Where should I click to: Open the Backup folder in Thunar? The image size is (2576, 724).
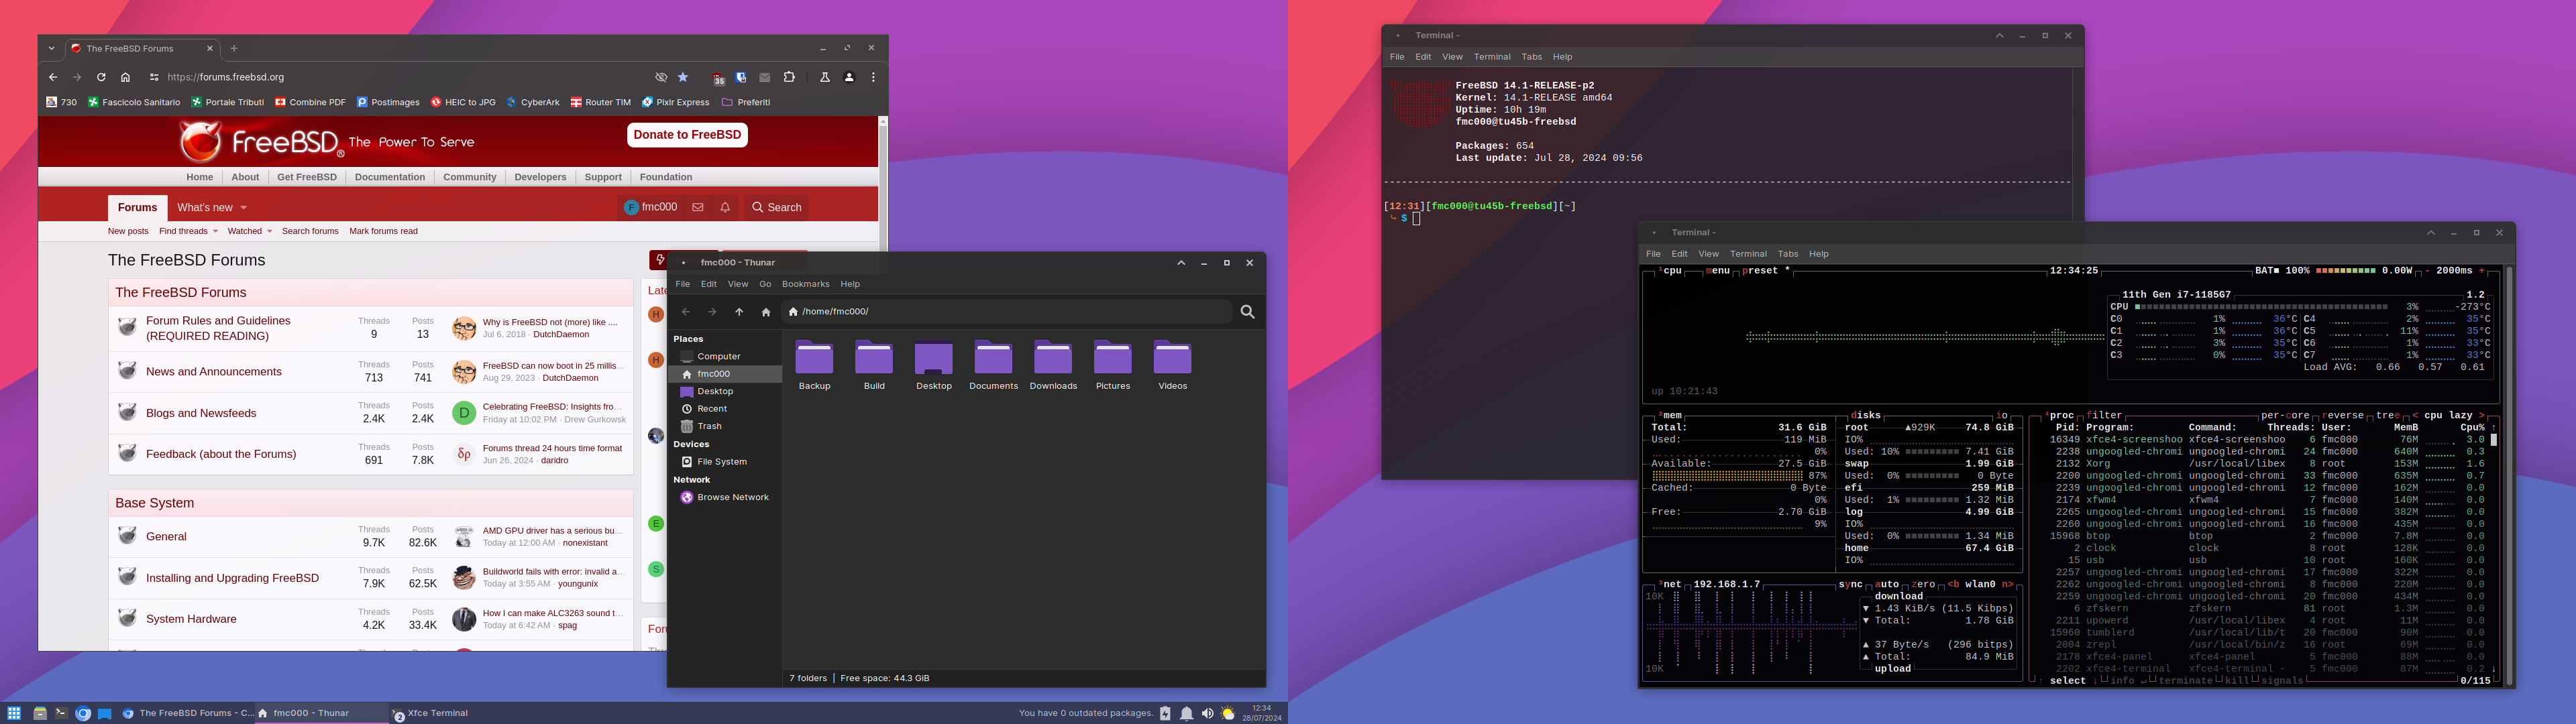pos(814,365)
